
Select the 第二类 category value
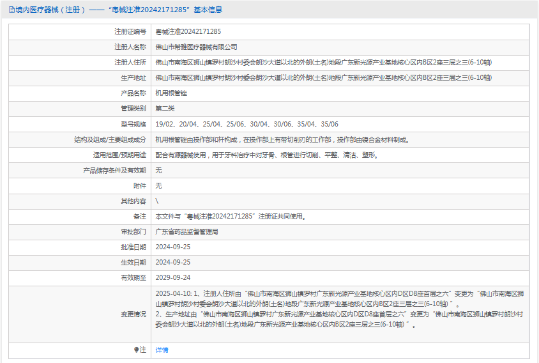165,109
